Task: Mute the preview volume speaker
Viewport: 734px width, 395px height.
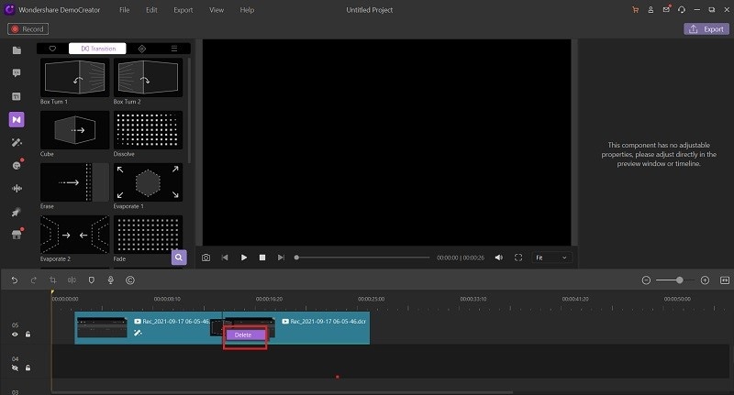Action: 499,258
